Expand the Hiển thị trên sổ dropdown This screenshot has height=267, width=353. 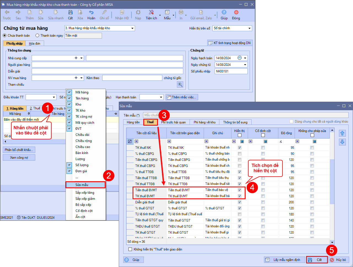(x=249, y=28)
